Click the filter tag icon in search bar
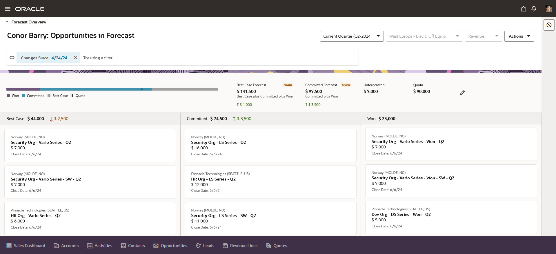 (x=12, y=58)
